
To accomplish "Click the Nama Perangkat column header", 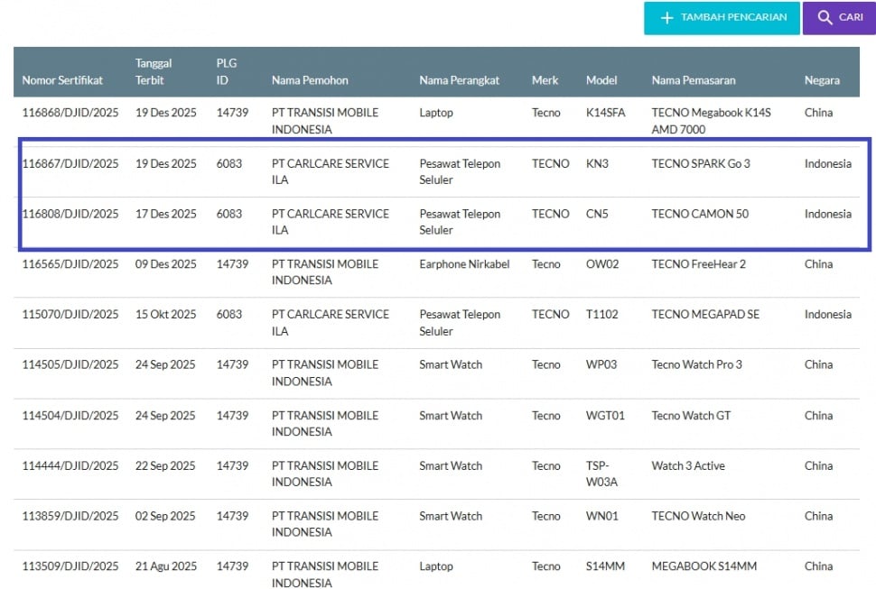I will tap(461, 80).
